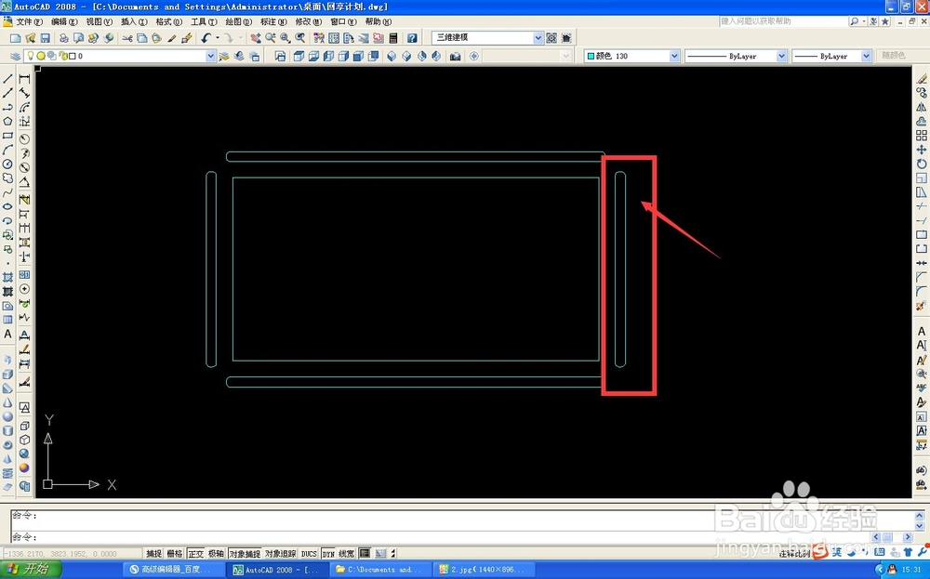The width and height of the screenshot is (930, 579).
Task: Open the 格式 menu
Action: 169,21
